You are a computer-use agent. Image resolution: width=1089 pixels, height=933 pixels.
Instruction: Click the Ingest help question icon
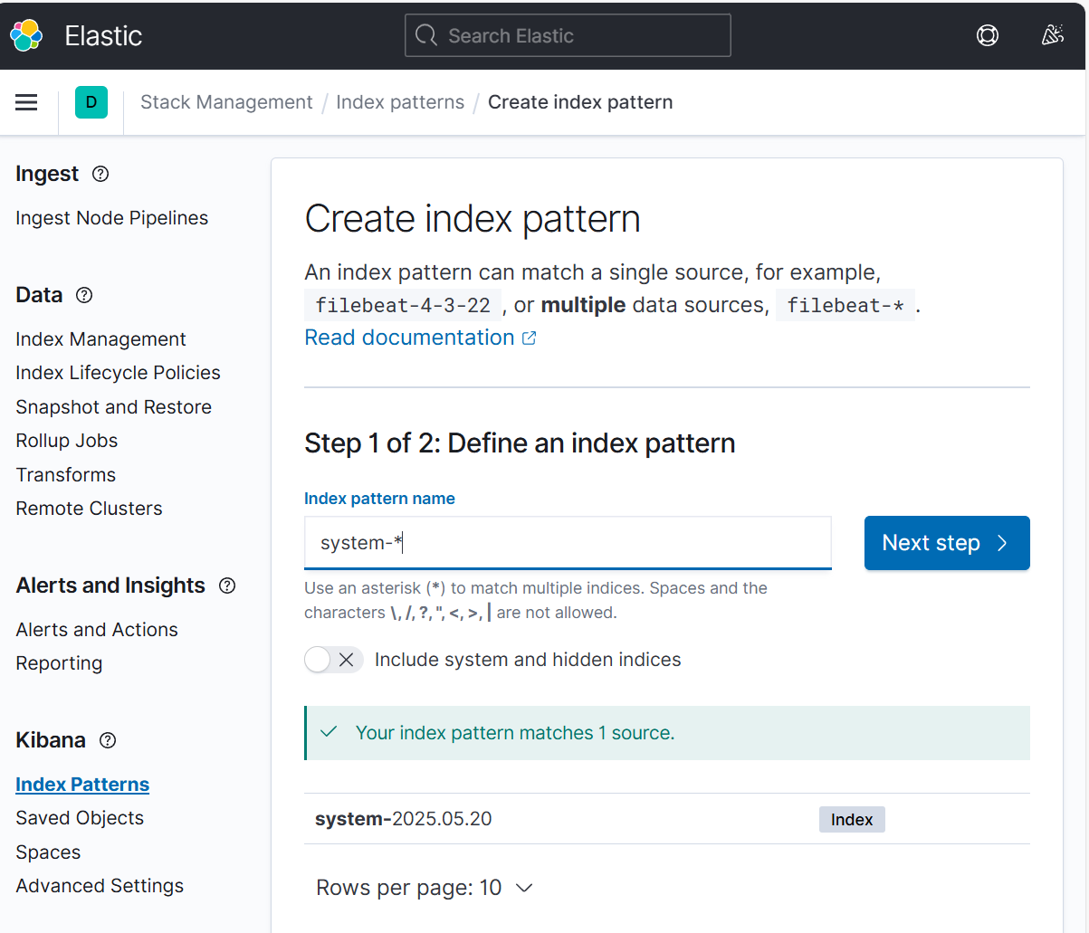pyautogui.click(x=100, y=174)
